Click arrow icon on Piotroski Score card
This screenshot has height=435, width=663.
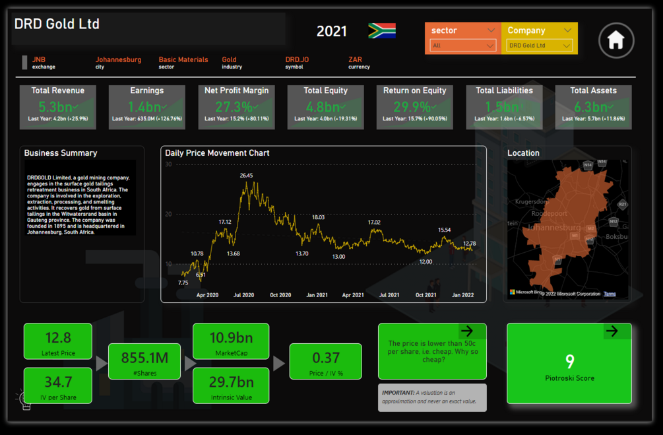point(612,331)
